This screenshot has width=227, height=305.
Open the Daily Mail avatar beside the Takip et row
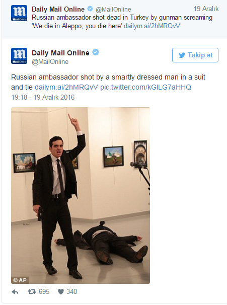19,56
